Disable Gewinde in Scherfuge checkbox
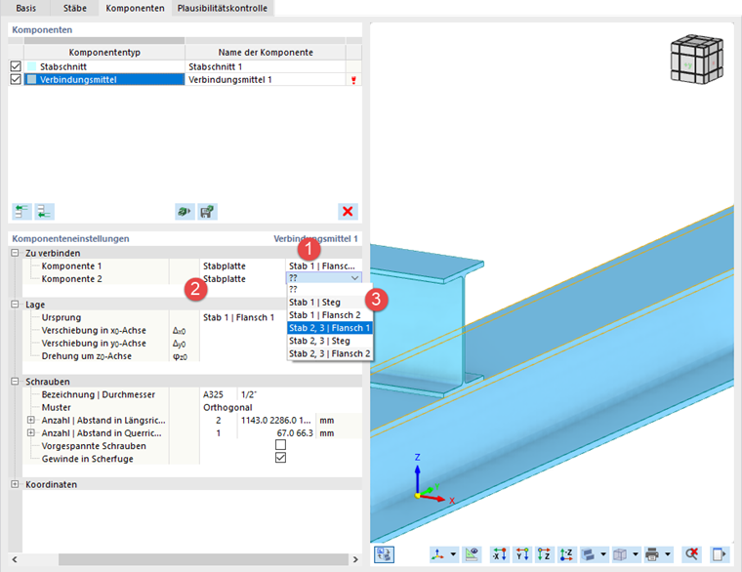 tap(280, 458)
